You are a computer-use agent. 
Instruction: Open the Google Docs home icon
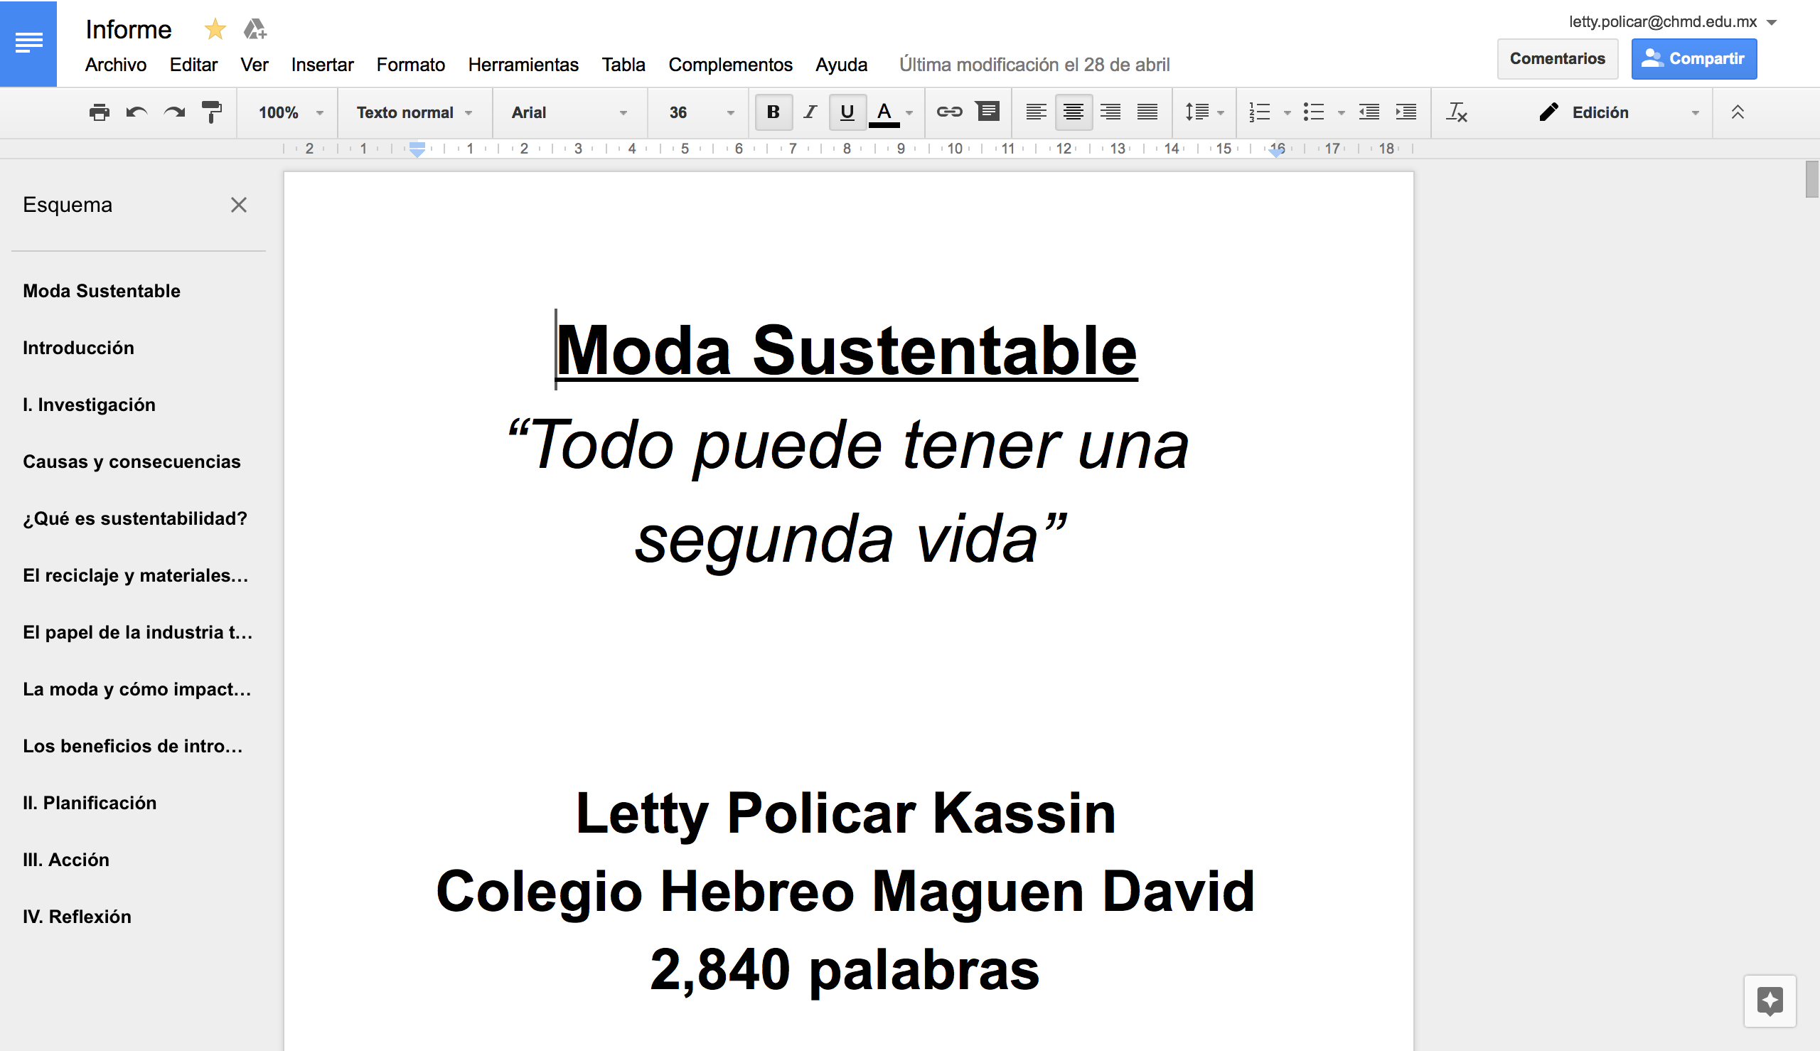pos(28,43)
